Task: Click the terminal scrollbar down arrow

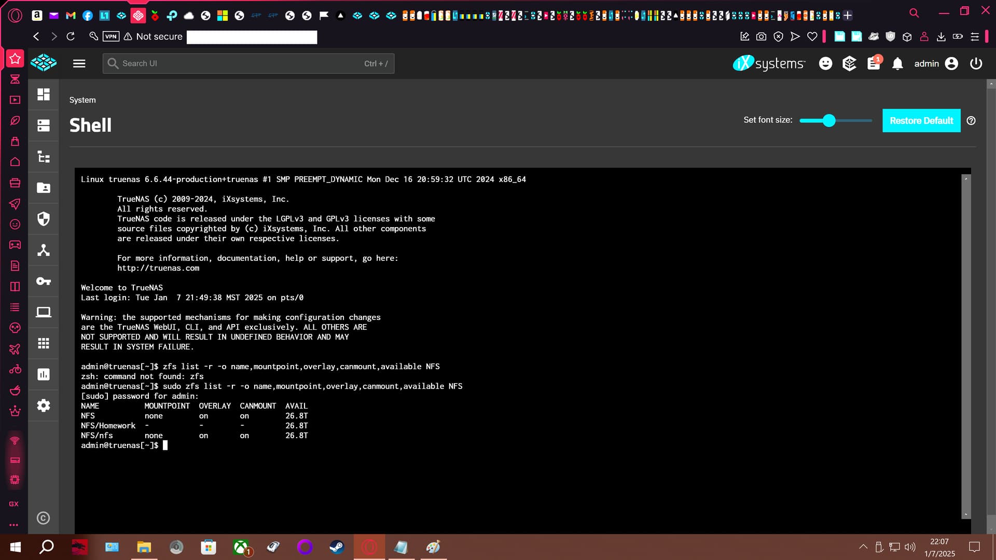Action: pos(965,514)
